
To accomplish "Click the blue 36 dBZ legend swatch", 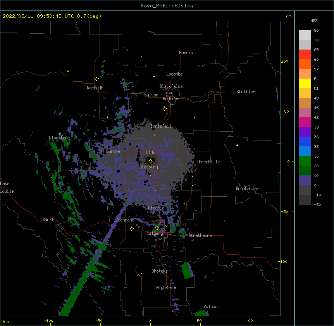I will click(x=305, y=141).
